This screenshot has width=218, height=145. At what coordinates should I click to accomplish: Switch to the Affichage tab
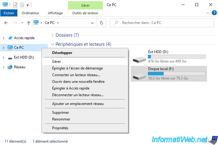tap(55, 13)
